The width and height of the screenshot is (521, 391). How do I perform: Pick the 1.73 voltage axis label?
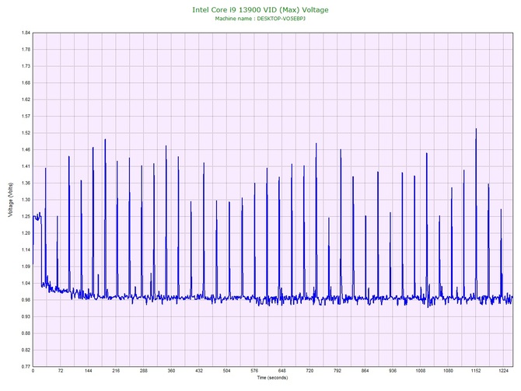[x=26, y=66]
